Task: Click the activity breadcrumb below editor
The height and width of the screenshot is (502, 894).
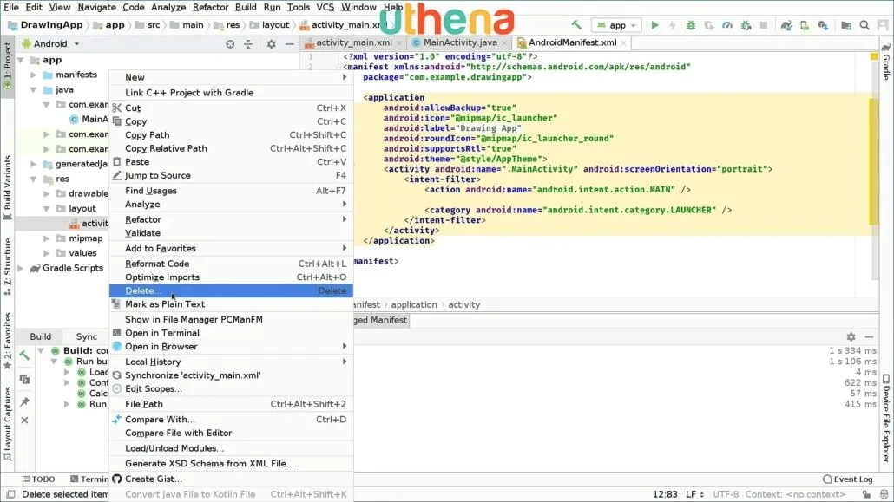Action: [464, 305]
